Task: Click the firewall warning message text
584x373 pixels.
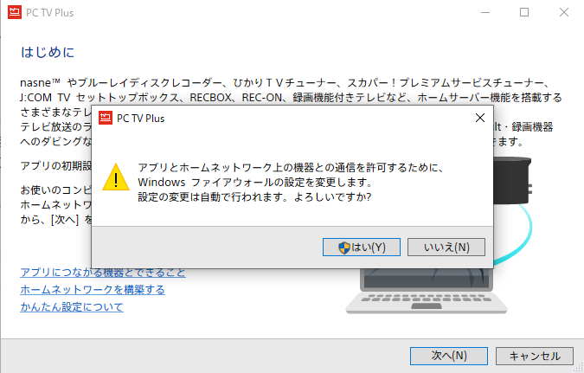Action: [x=291, y=183]
